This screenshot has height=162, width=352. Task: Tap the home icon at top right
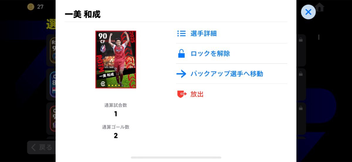(320, 7)
